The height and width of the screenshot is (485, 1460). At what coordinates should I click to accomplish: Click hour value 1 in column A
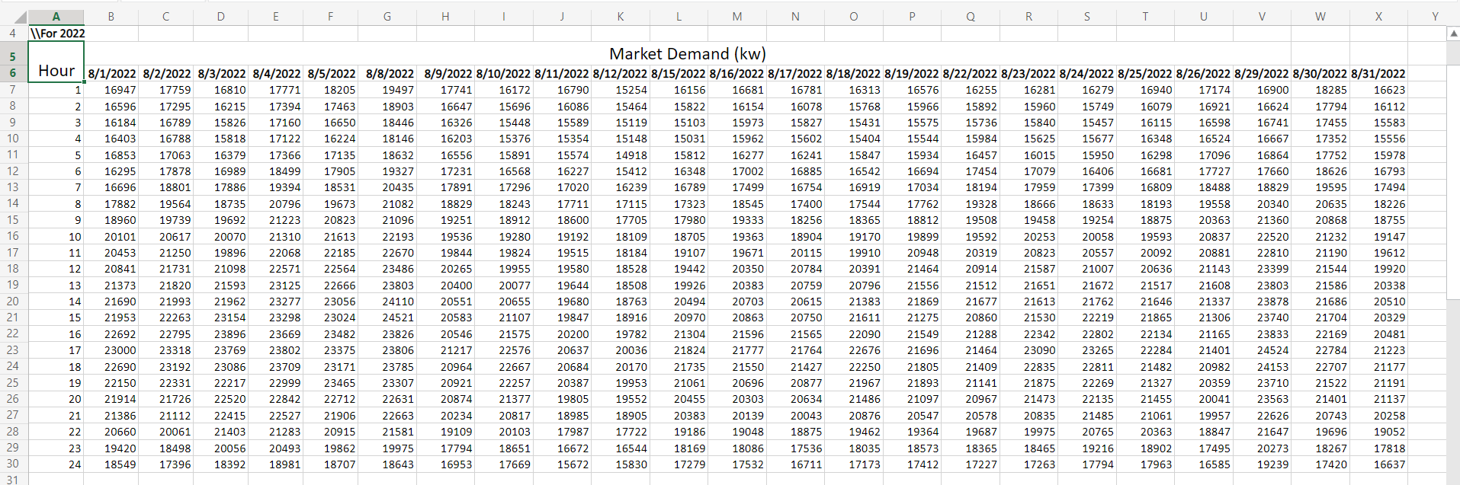56,90
